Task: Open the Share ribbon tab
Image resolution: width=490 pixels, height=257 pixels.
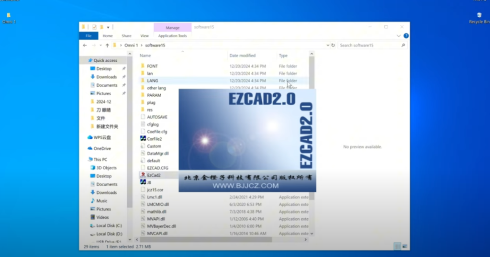Action: point(126,36)
